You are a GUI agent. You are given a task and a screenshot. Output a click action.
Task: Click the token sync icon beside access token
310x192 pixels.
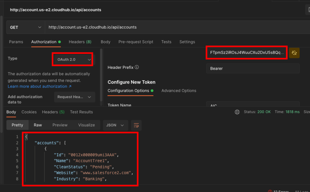click(x=294, y=53)
